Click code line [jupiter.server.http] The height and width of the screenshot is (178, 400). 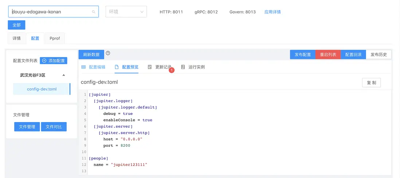124,133
